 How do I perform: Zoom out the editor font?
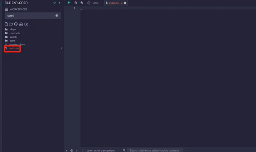pyautogui.click(x=76, y=3)
